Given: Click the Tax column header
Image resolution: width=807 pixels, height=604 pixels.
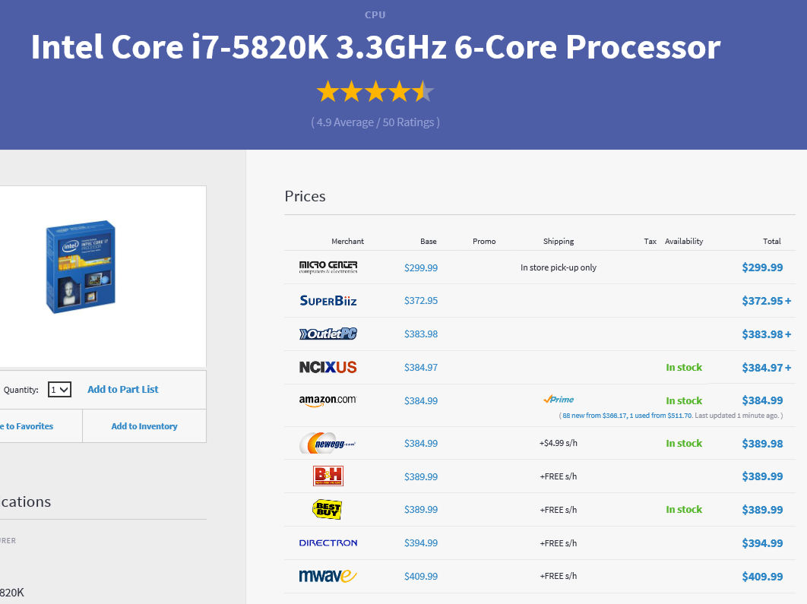Looking at the screenshot, I should (x=650, y=242).
